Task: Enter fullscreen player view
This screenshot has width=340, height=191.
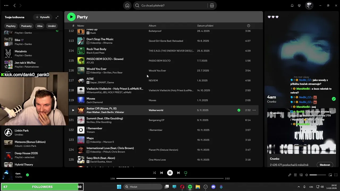Action: (336, 175)
